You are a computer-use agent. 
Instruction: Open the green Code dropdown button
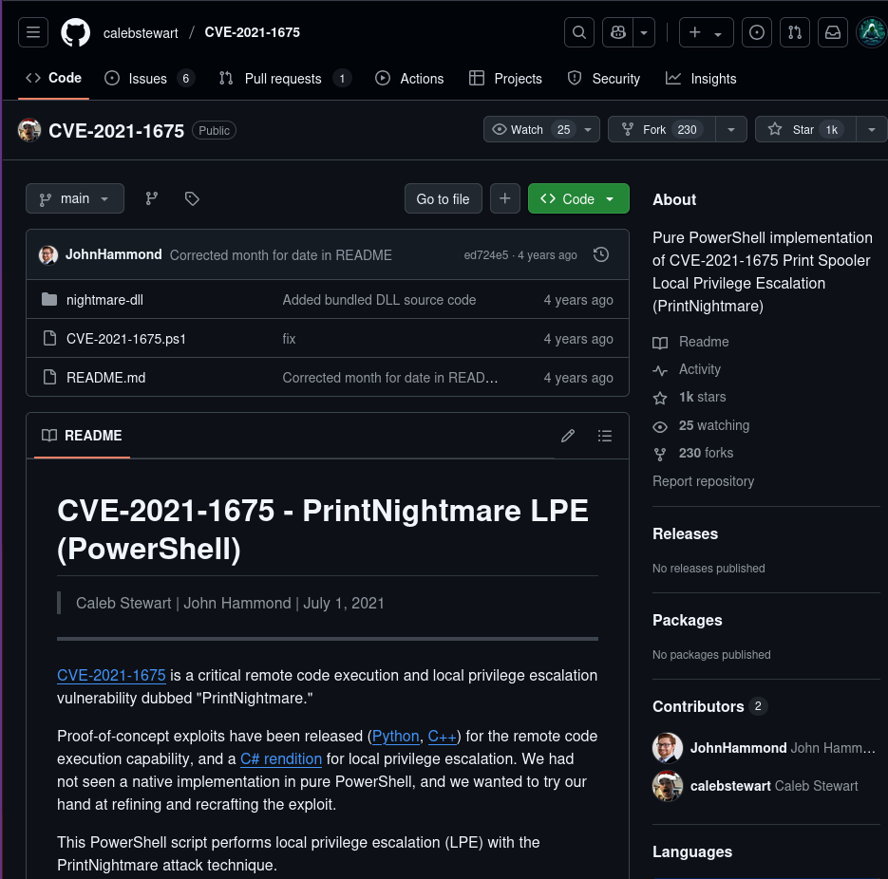(x=578, y=198)
